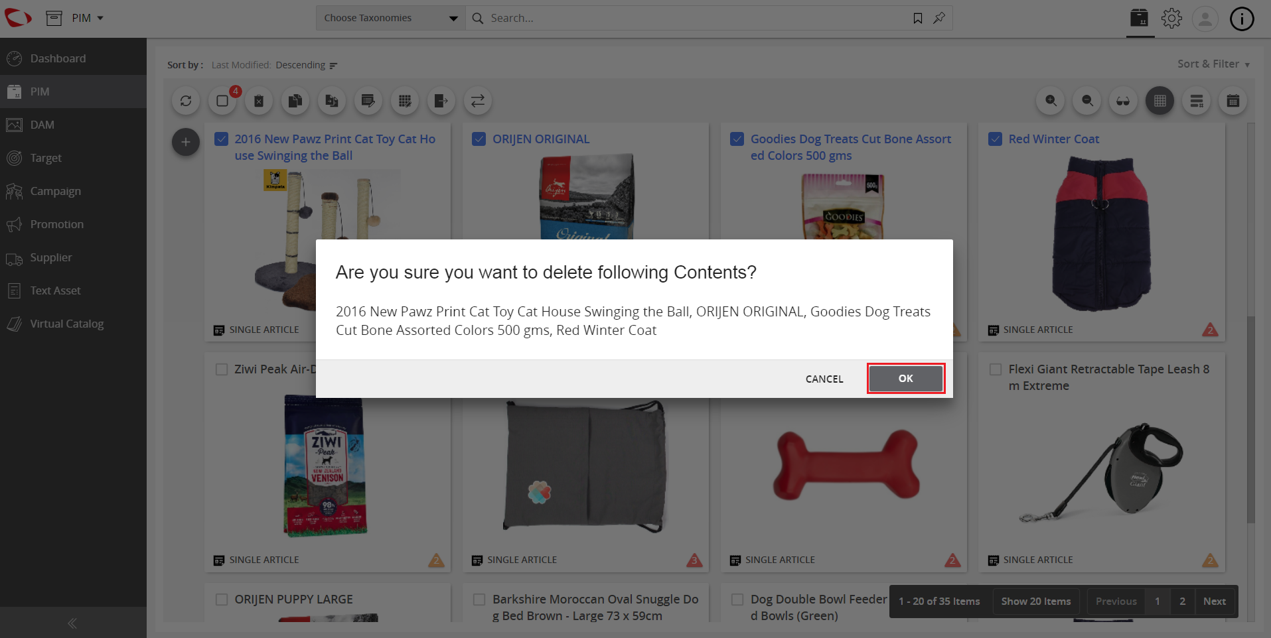Expand the Sort & Filter dropdown
The height and width of the screenshot is (638, 1271).
click(1213, 64)
